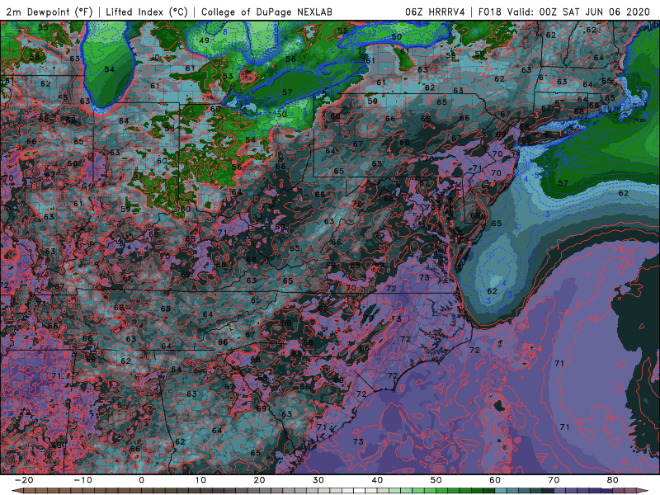The width and height of the screenshot is (660, 495).
Task: Click the 'F018' forecast hour text
Action: click(489, 12)
